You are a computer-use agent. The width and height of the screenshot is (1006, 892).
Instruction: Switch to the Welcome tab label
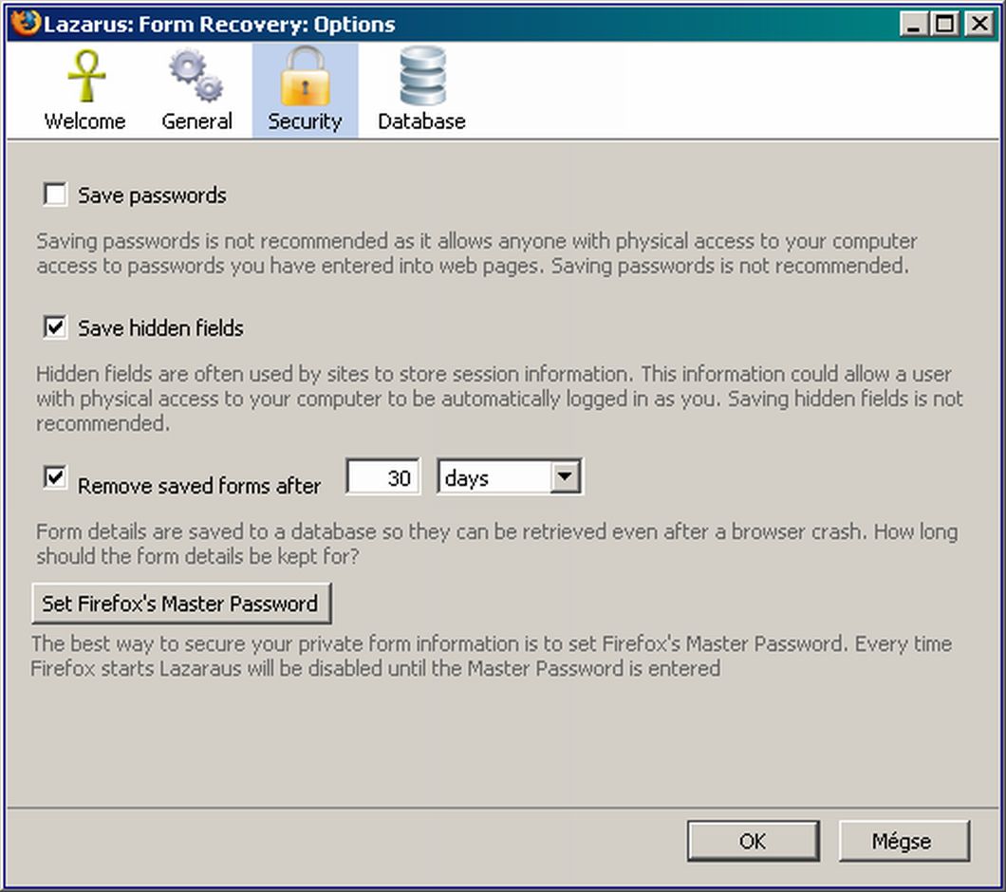point(84,121)
